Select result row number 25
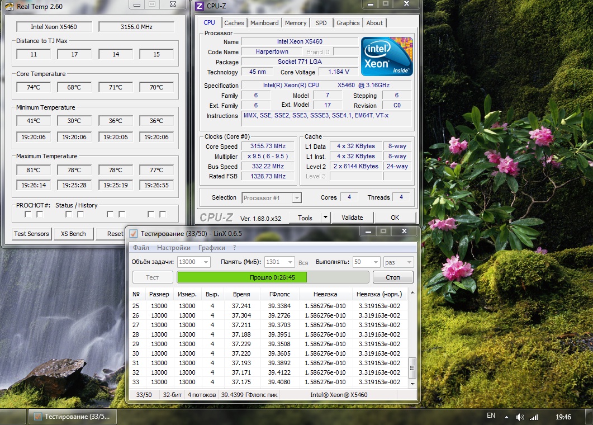 coord(268,306)
